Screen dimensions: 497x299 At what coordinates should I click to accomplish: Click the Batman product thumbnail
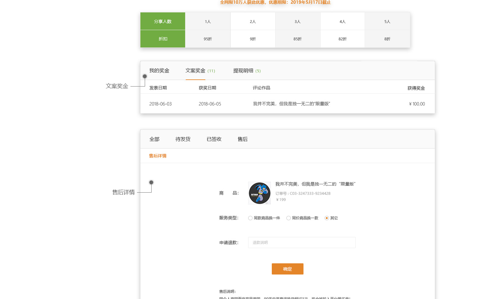(259, 193)
